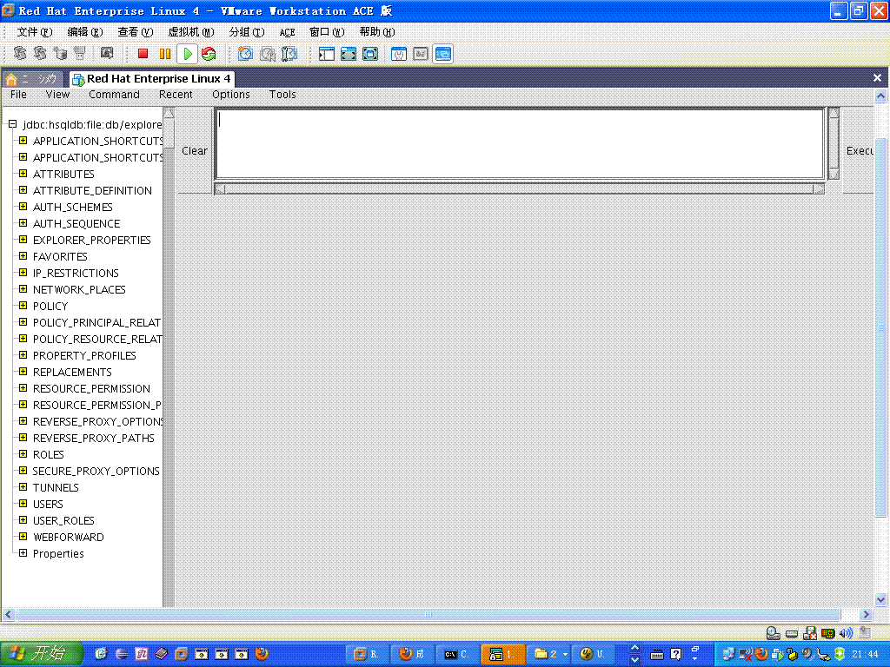This screenshot has height=667, width=890.
Task: Click the first grey toolbar icon
Action: pyautogui.click(x=20, y=53)
